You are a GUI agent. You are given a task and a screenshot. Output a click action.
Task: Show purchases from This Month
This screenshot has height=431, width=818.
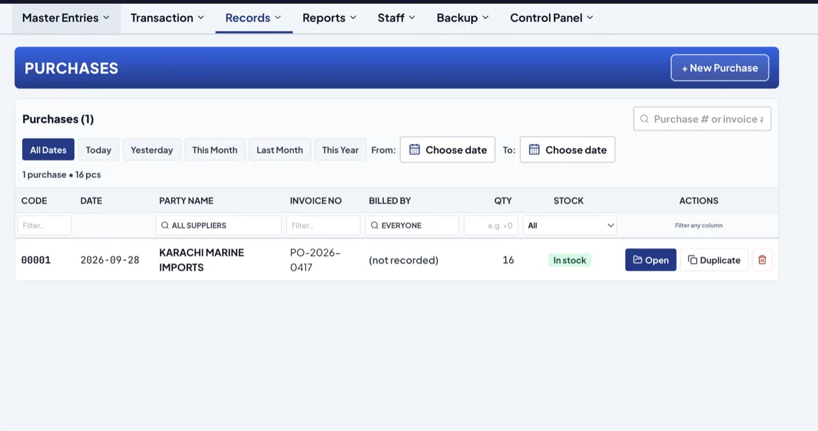tap(215, 150)
